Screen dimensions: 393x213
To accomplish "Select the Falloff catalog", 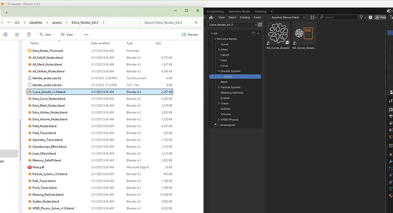I will [x=224, y=55].
